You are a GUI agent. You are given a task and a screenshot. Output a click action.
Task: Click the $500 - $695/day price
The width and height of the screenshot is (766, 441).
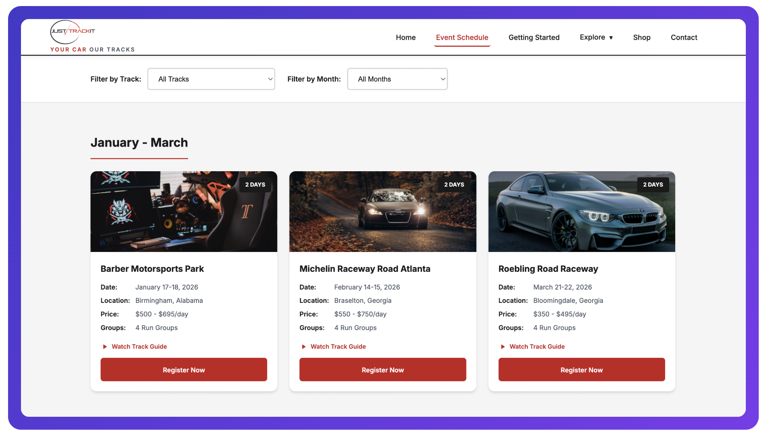coord(161,314)
